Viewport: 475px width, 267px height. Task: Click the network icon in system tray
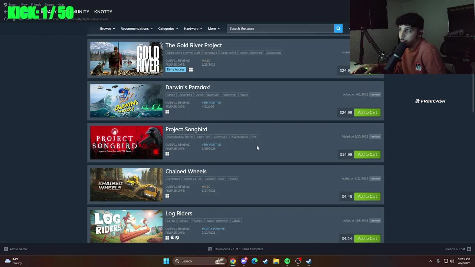(x=446, y=261)
